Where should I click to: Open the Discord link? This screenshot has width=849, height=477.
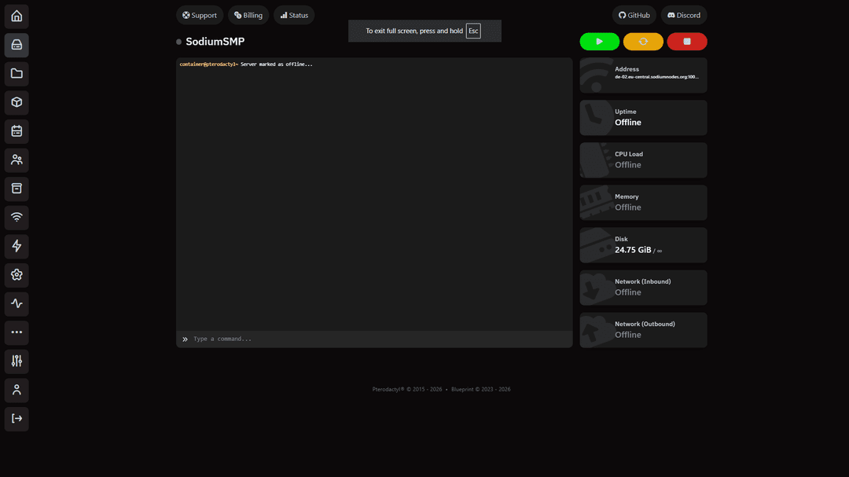684,15
